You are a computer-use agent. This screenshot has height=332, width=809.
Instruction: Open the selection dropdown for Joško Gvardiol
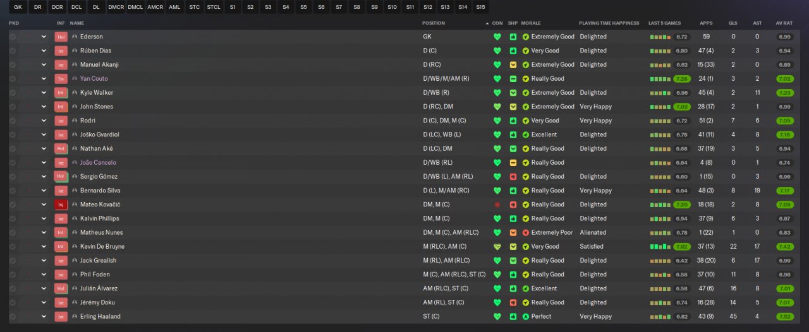[x=44, y=134]
